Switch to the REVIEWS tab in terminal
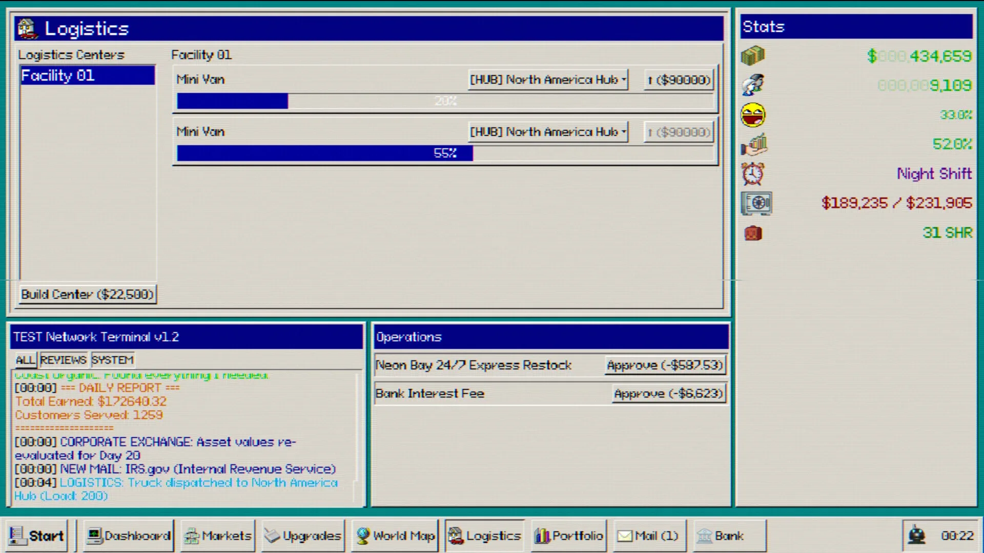Viewport: 984px width, 553px height. point(64,360)
